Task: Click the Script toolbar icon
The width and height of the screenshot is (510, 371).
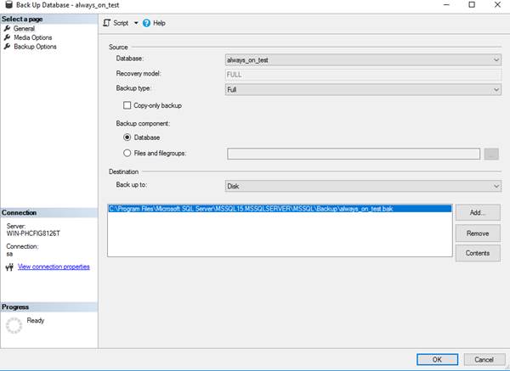Action: click(107, 23)
